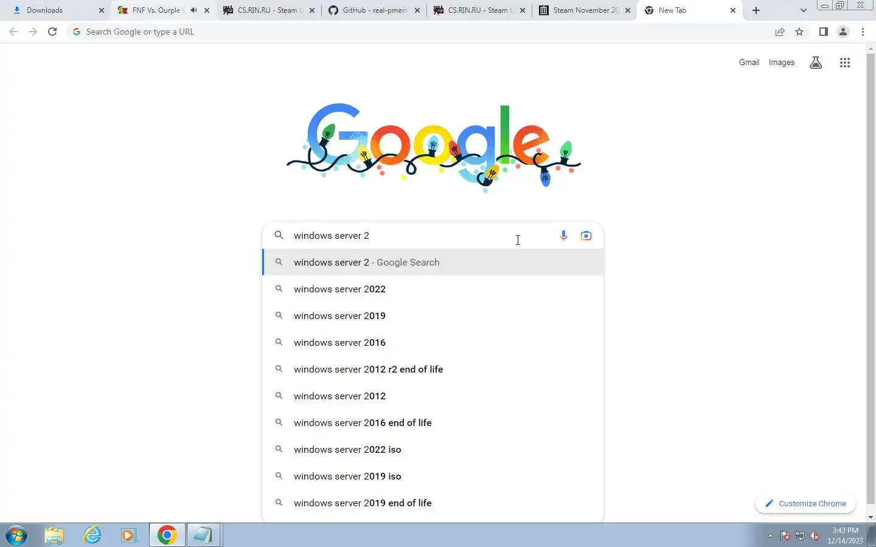Choose suggestion 'windows server 2012'
This screenshot has width=876, height=547.
(x=433, y=396)
